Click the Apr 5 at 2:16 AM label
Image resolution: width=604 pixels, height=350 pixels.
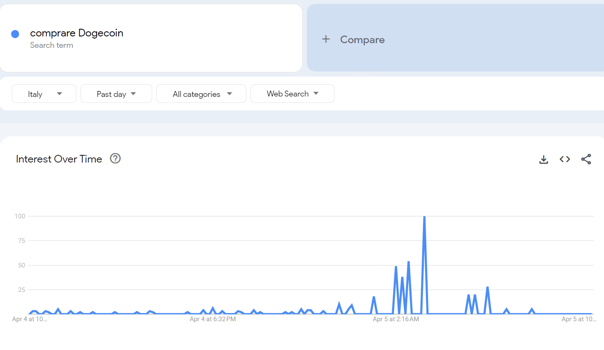point(396,319)
